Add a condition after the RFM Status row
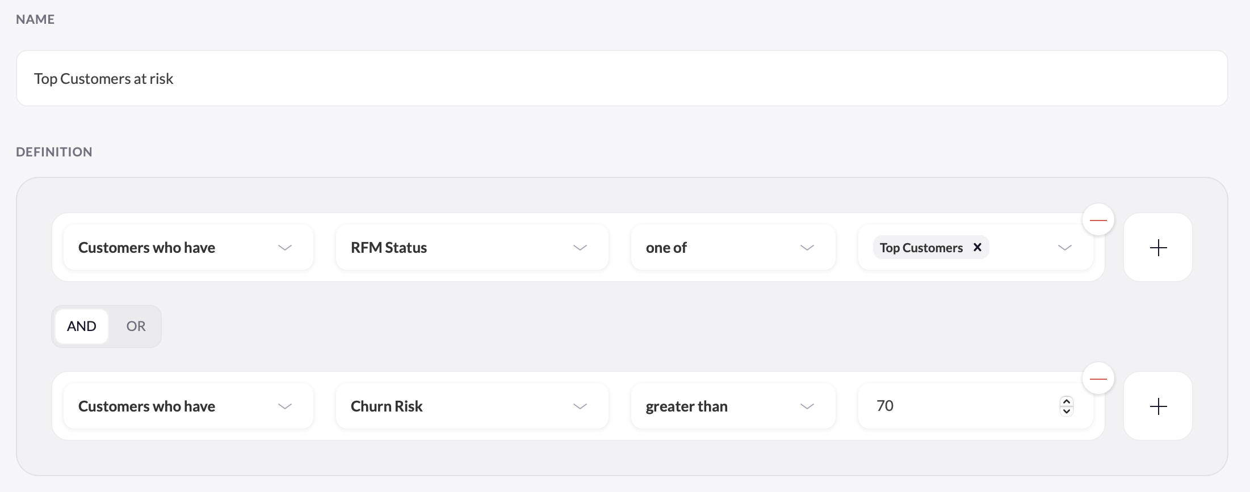The width and height of the screenshot is (1250, 492). pyautogui.click(x=1158, y=247)
